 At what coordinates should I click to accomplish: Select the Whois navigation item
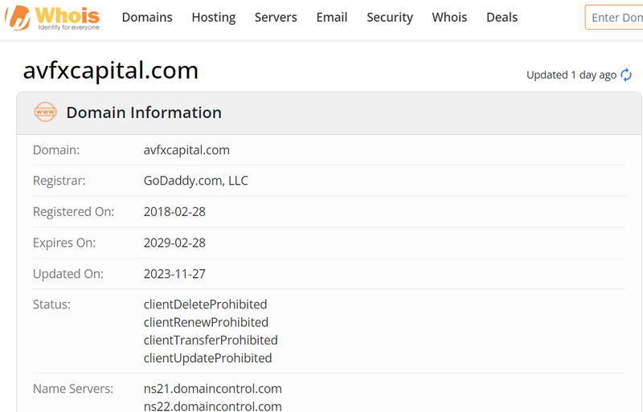point(449,18)
